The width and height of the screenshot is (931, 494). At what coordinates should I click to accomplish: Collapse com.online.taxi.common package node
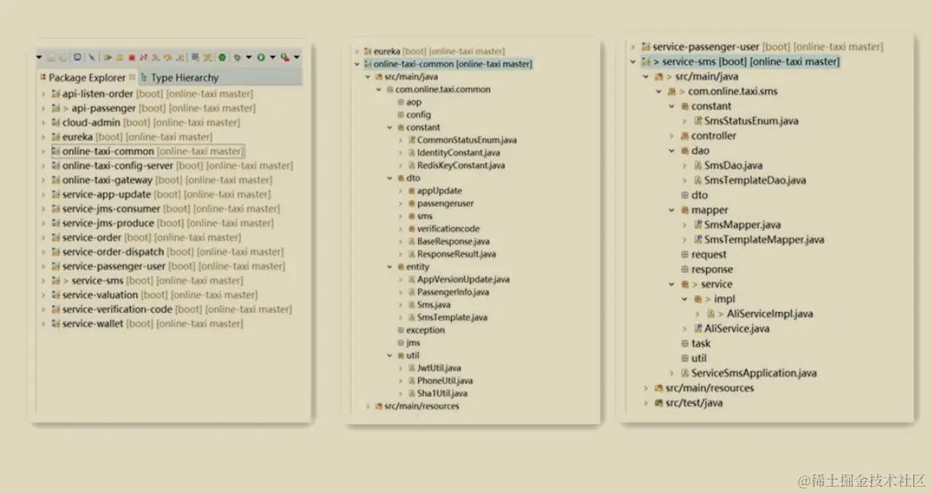[x=379, y=90]
